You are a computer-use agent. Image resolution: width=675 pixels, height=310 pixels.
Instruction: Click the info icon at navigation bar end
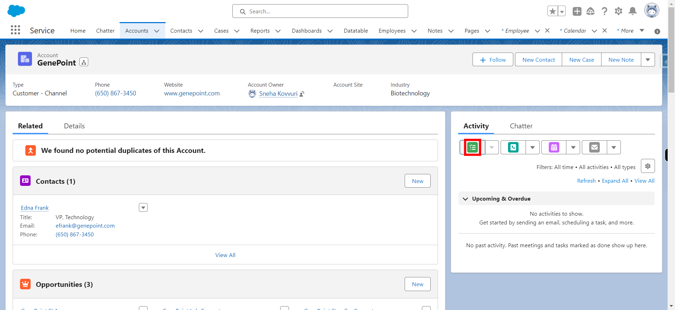[657, 31]
